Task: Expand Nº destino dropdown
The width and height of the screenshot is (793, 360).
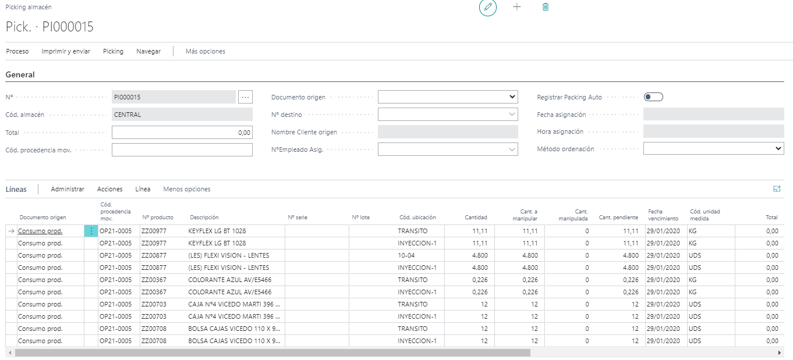Action: coord(448,115)
